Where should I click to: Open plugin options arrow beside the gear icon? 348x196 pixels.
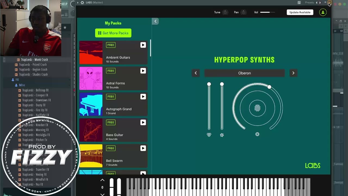[x=78, y=3]
